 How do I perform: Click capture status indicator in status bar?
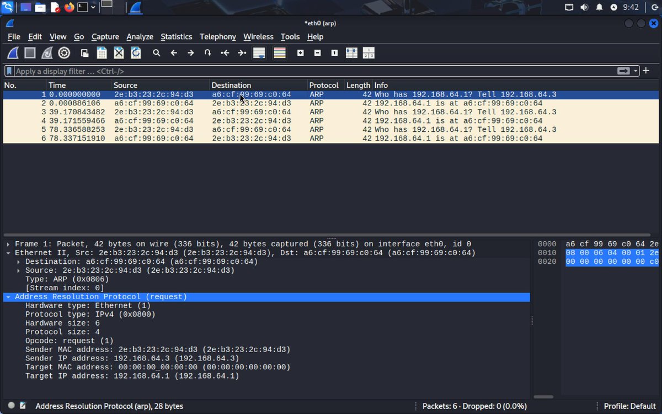(11, 406)
